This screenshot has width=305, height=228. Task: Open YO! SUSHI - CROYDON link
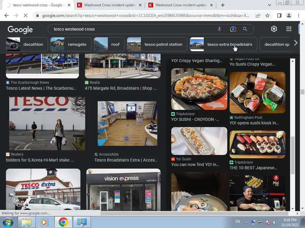point(195,119)
